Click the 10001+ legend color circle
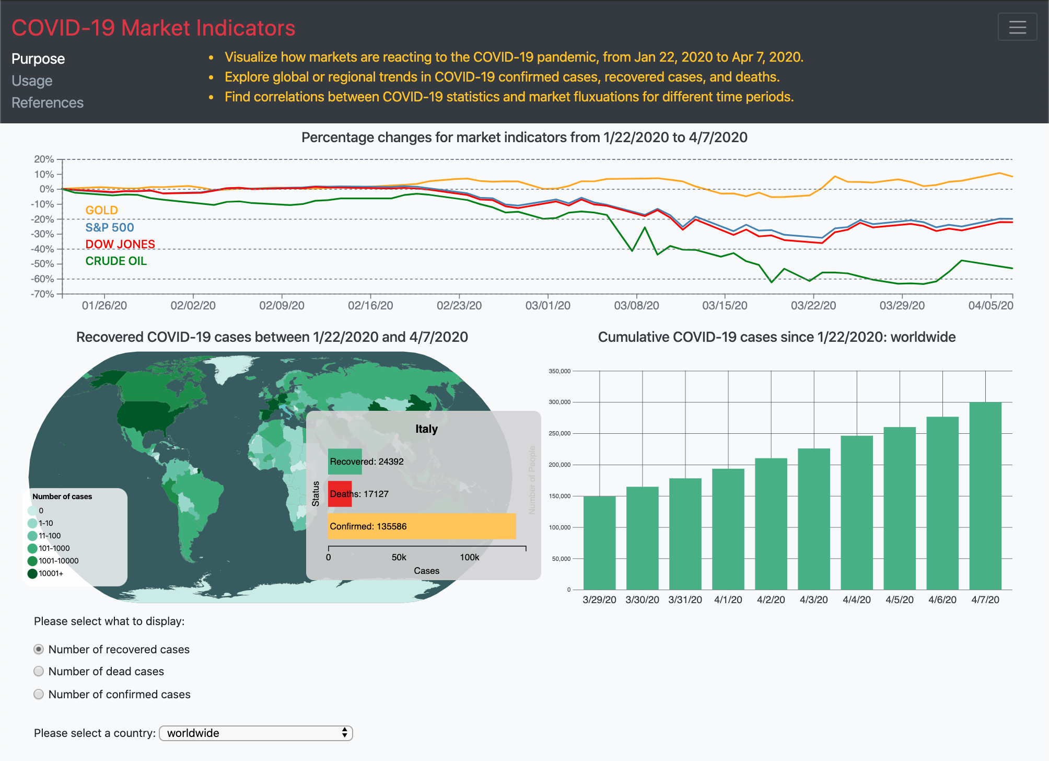 pos(32,573)
